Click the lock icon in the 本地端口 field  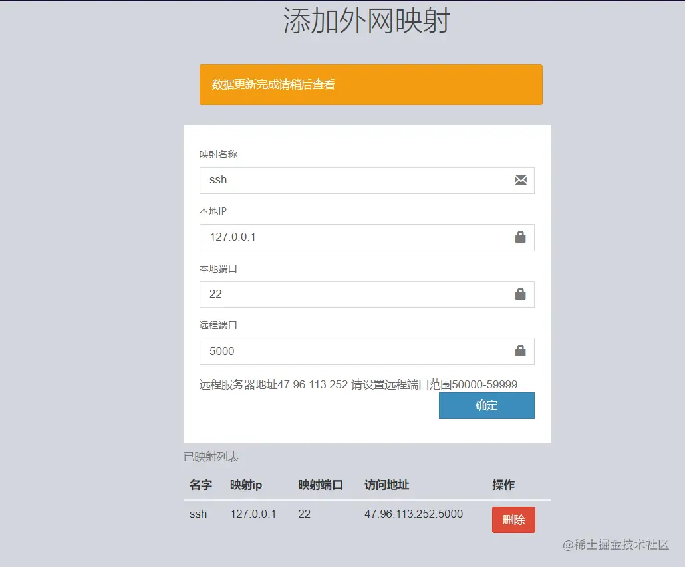tap(520, 294)
